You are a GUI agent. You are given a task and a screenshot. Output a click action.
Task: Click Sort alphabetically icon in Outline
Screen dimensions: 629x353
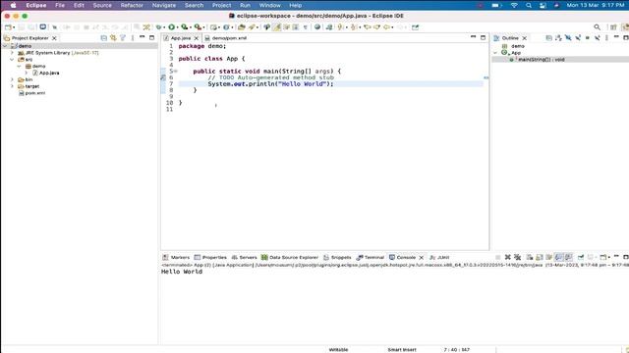point(558,38)
